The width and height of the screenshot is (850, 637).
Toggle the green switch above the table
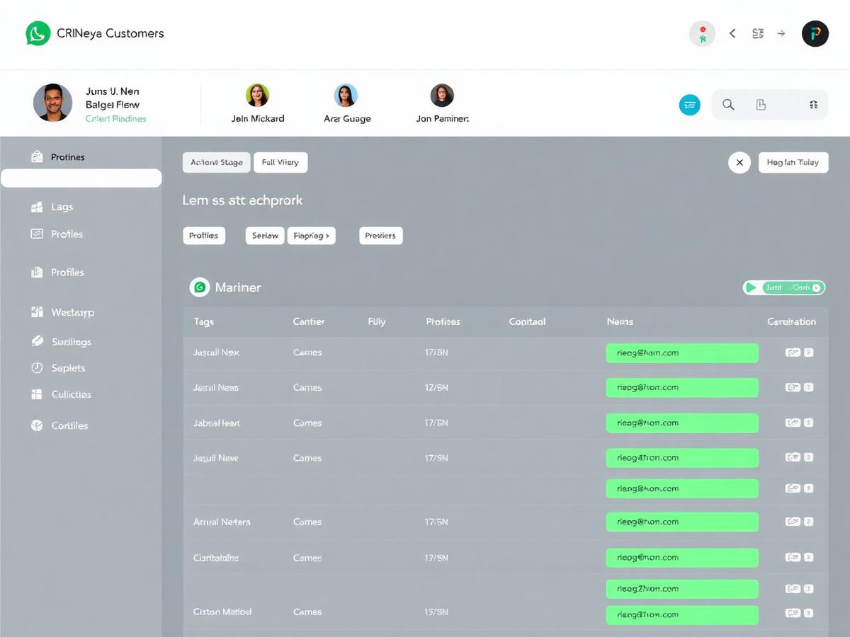click(793, 287)
